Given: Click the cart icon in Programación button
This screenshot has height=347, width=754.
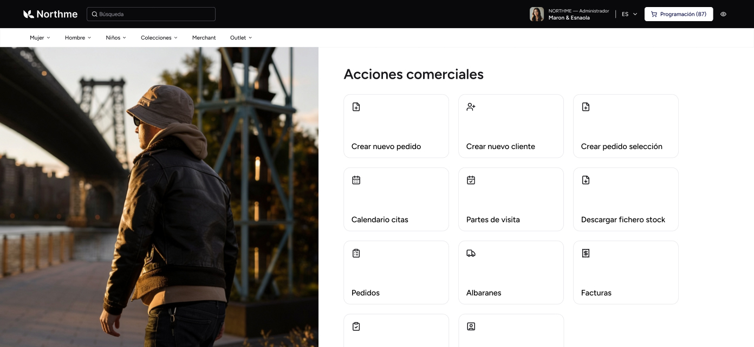Looking at the screenshot, I should [654, 14].
